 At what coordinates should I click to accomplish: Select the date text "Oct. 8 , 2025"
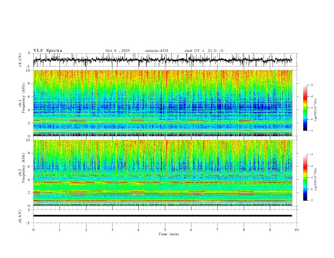coord(118,51)
